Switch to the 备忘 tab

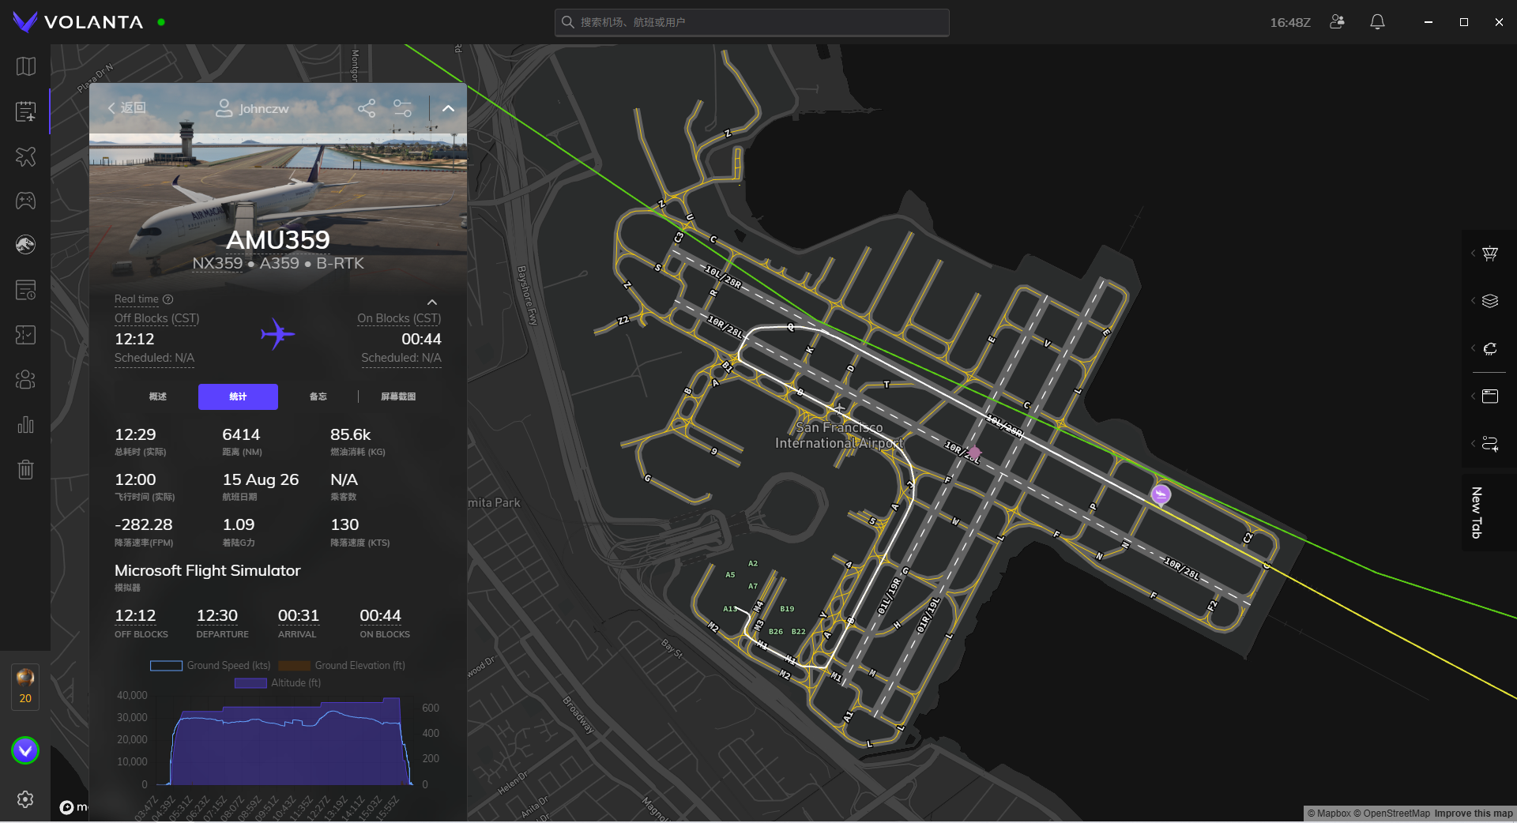point(318,396)
